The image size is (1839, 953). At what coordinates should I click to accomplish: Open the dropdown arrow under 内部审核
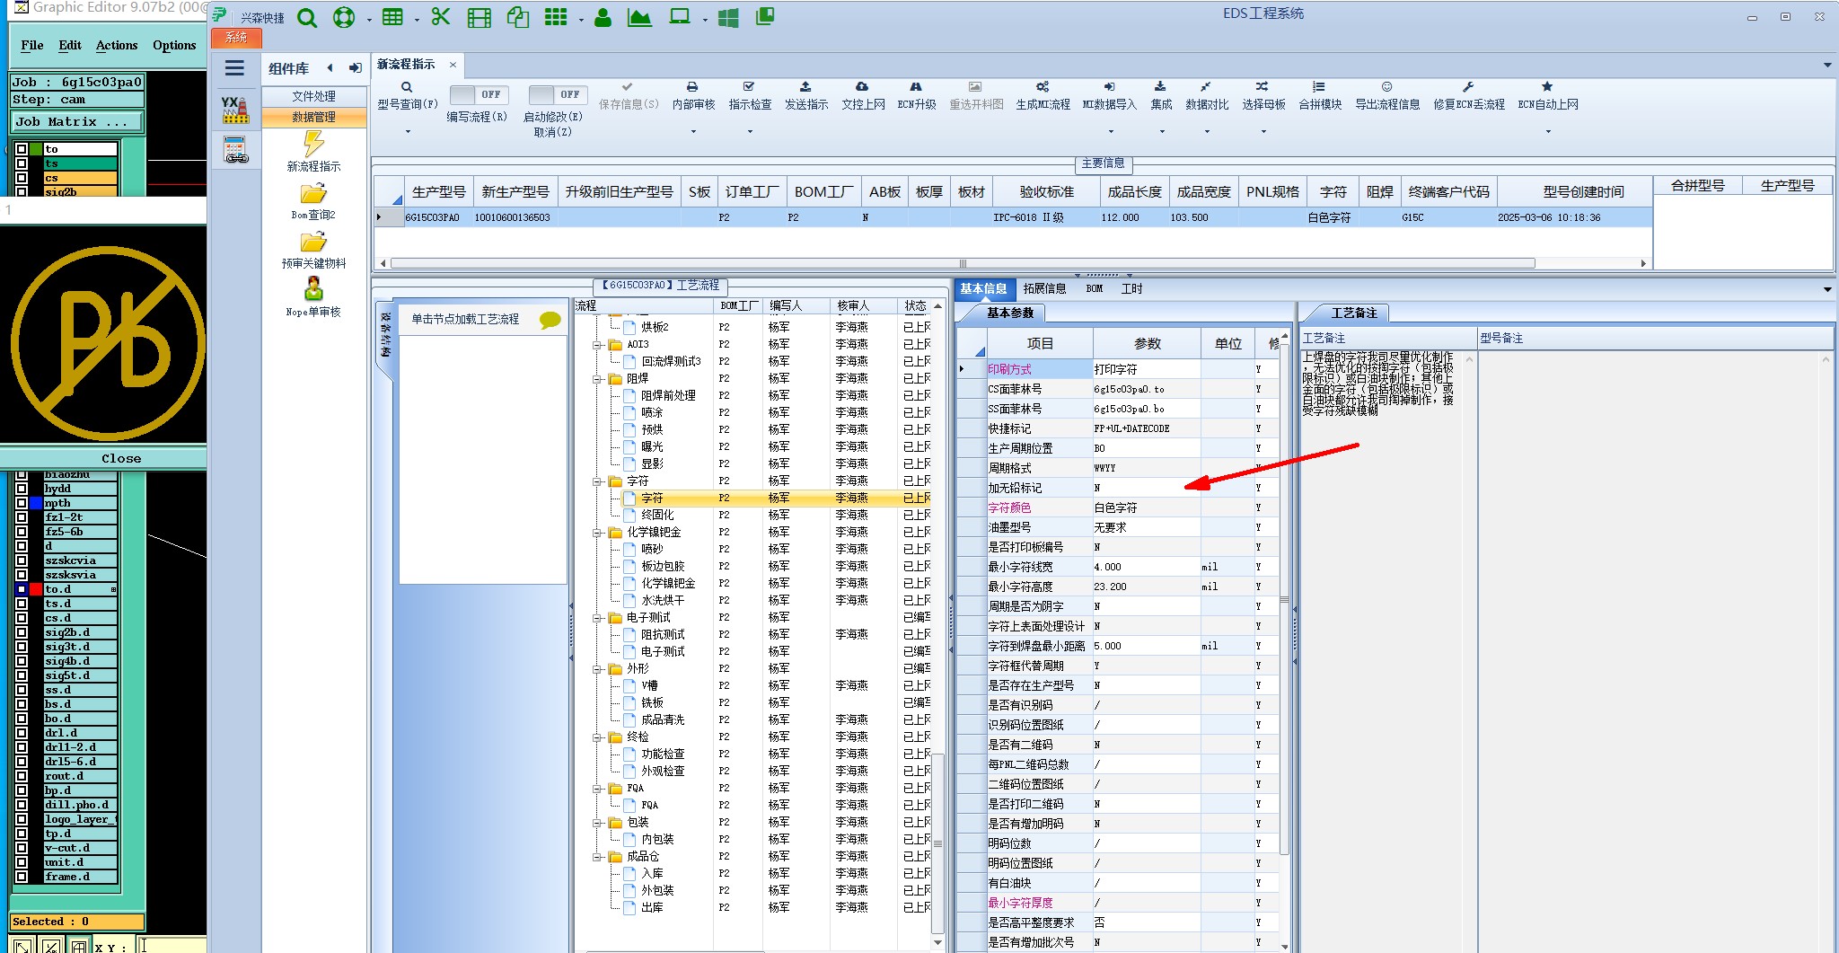693,132
